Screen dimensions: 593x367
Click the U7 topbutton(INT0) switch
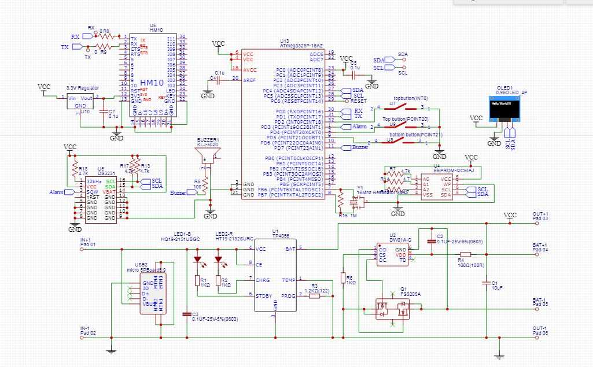pyautogui.click(x=401, y=107)
